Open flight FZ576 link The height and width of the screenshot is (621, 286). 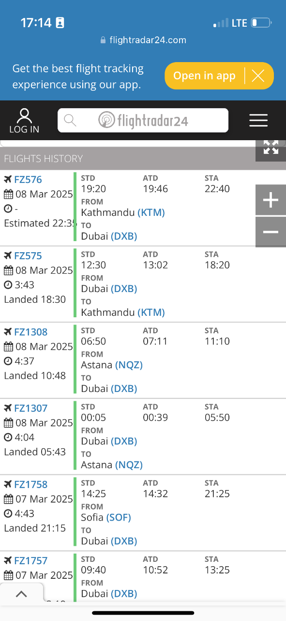pyautogui.click(x=28, y=180)
